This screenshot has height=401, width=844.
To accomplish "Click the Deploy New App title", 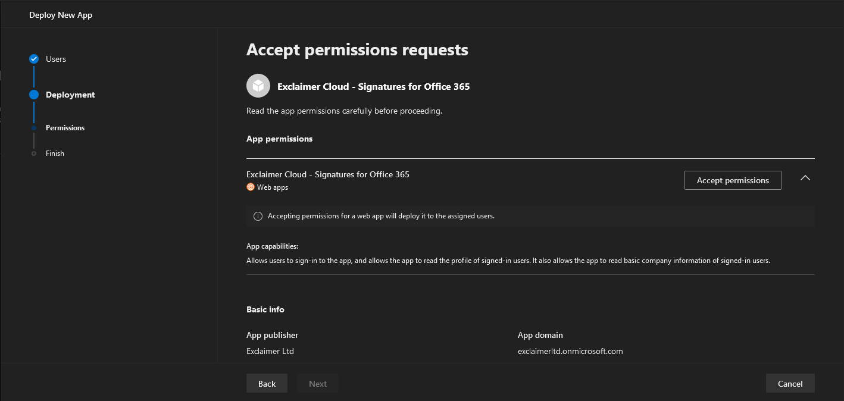I will point(61,15).
